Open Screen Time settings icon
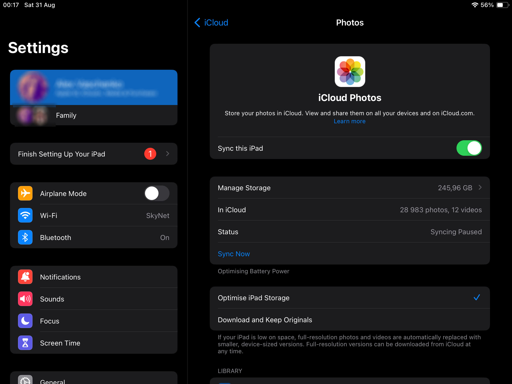The image size is (512, 384). click(25, 343)
